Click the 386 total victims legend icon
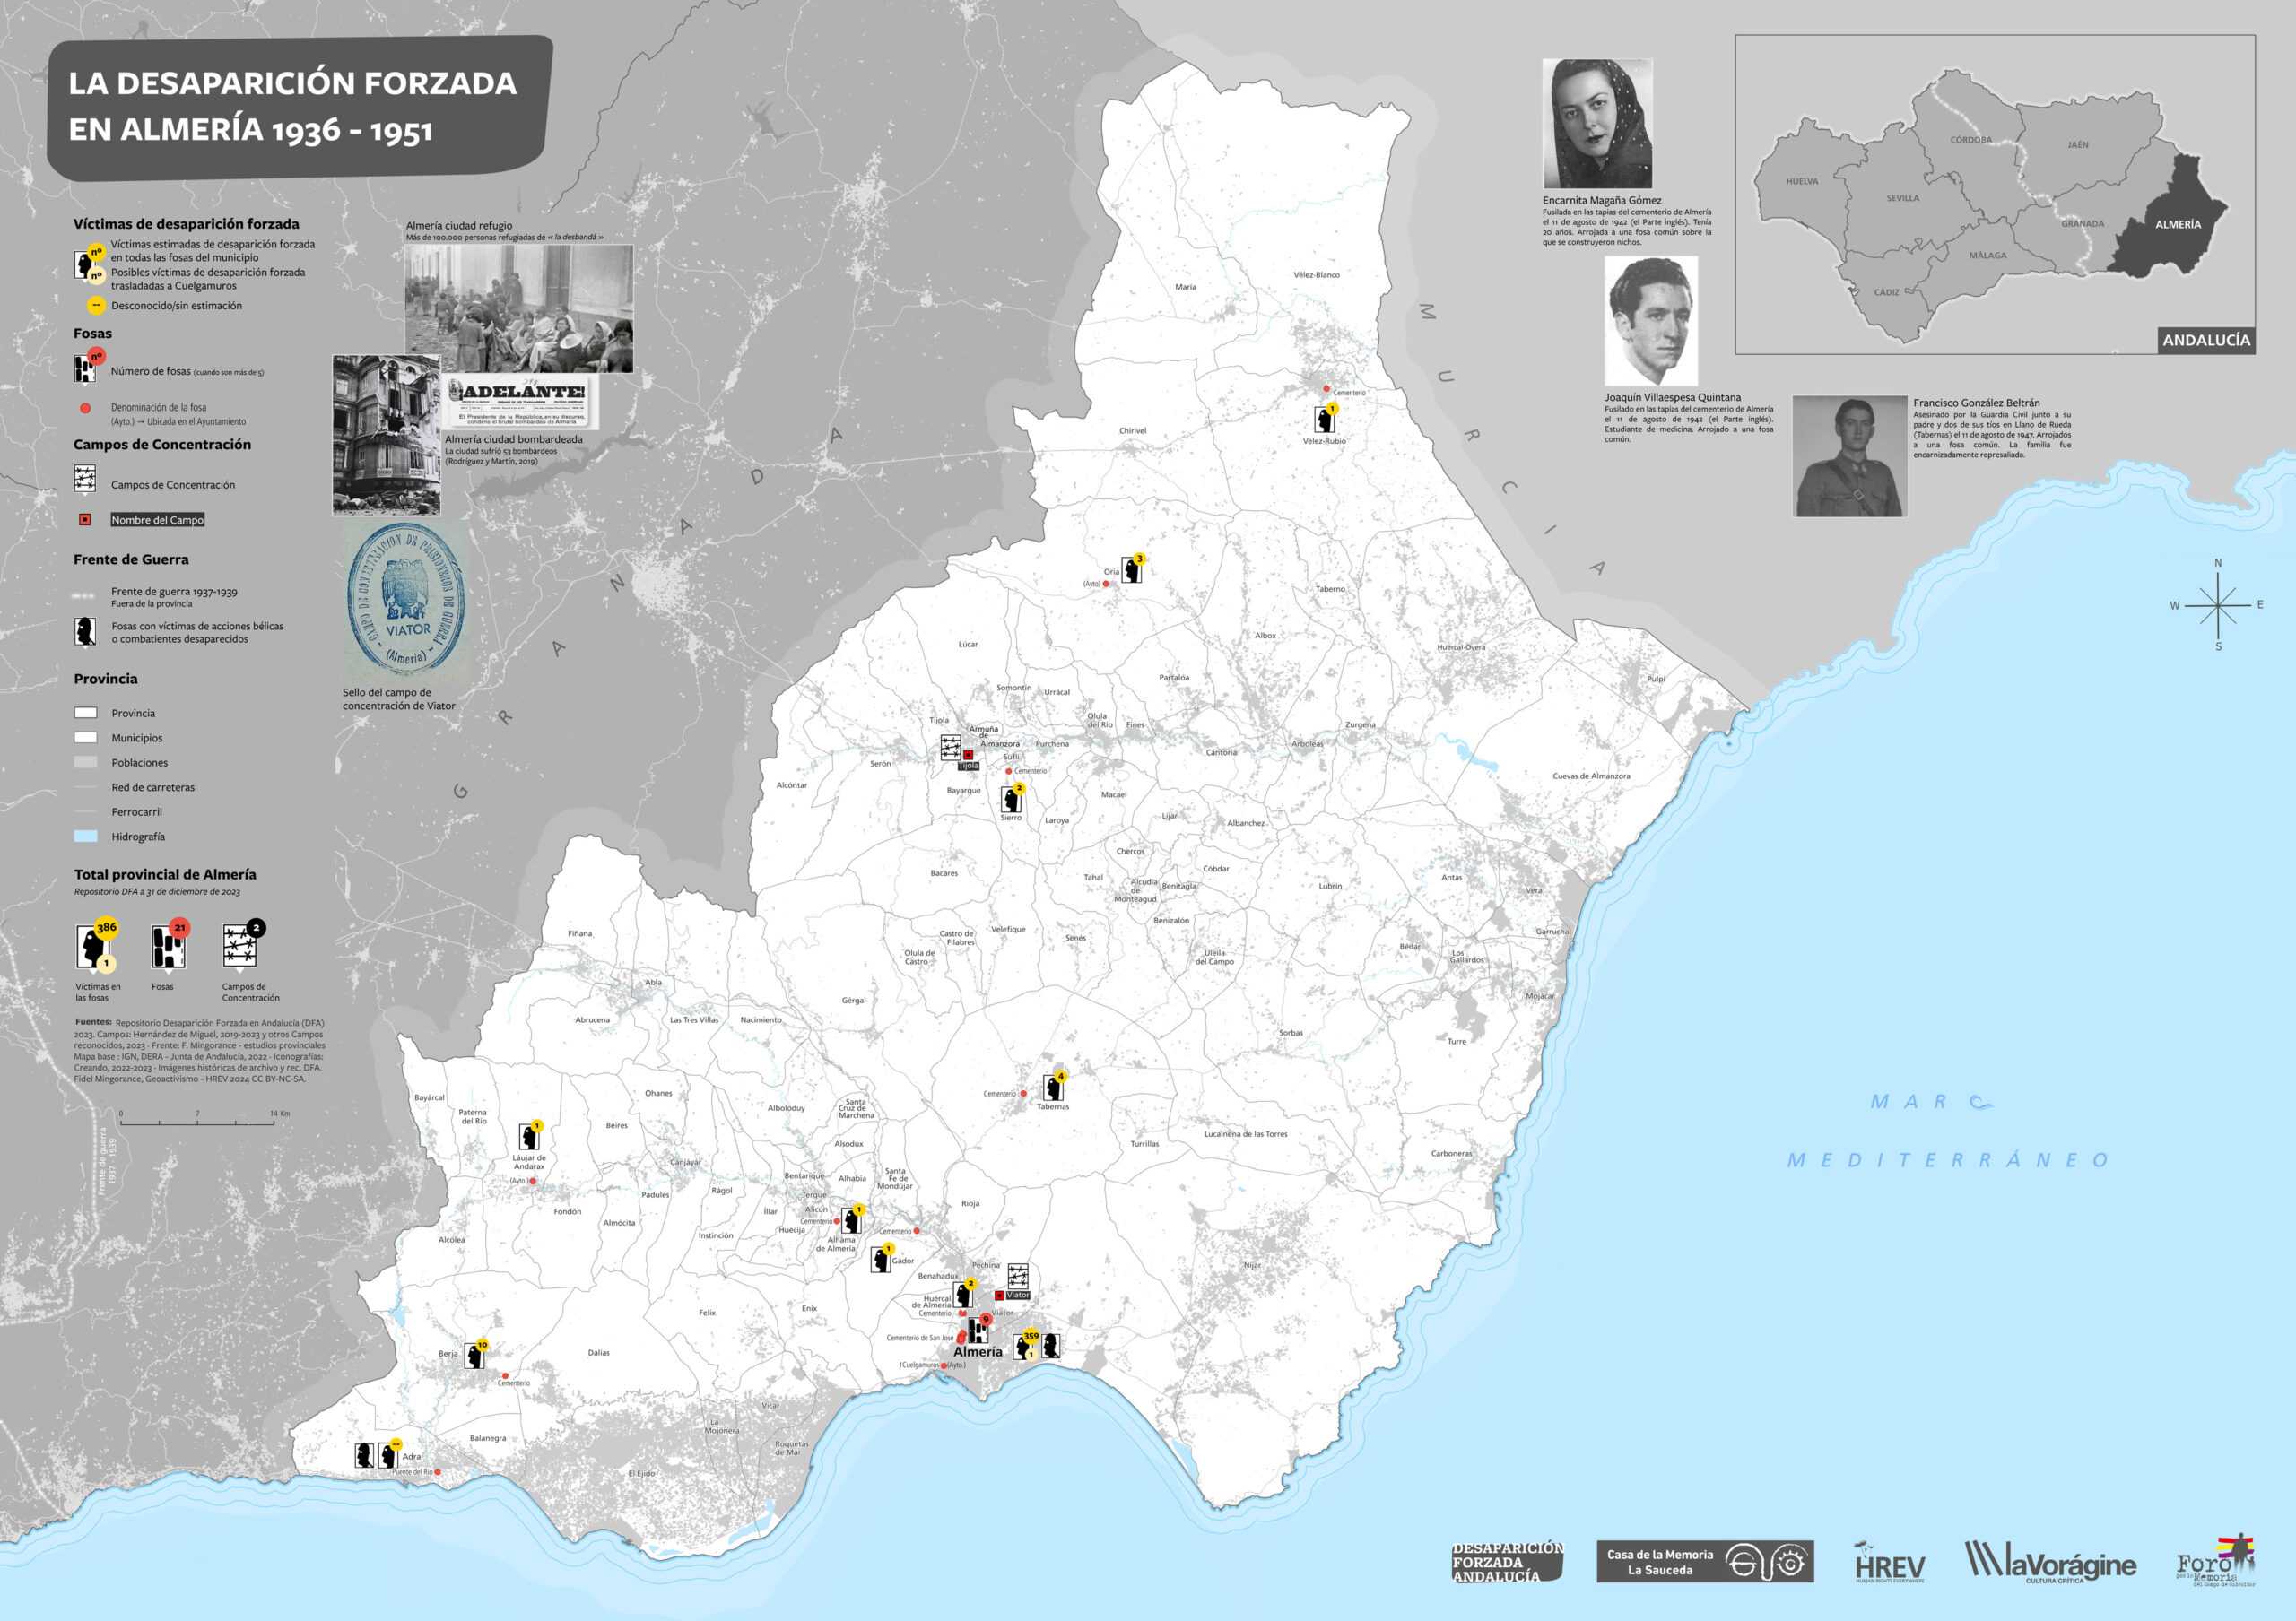Viewport: 2296px width, 1621px height. [94, 945]
